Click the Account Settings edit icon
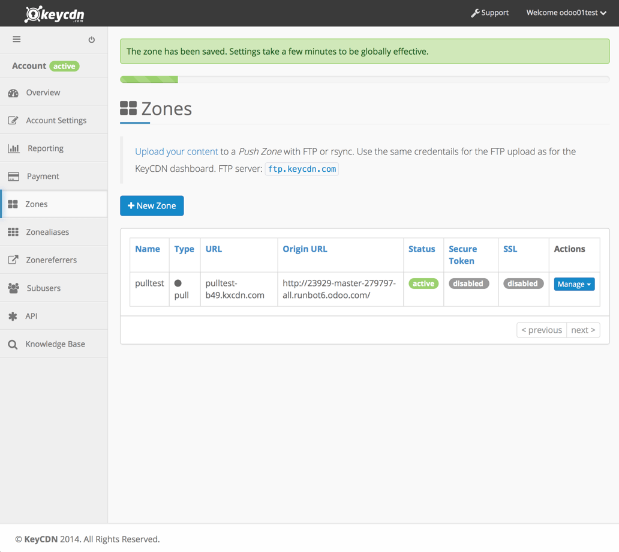The image size is (619, 552). coord(13,121)
